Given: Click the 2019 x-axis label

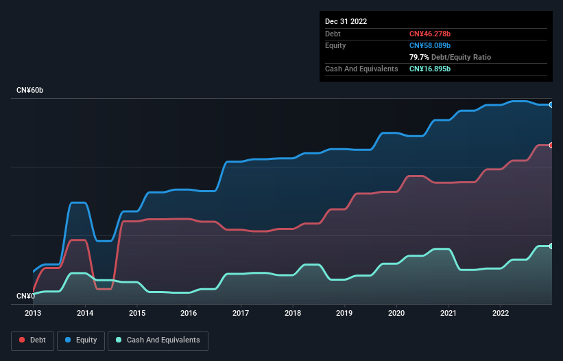Looking at the screenshot, I should [x=344, y=313].
